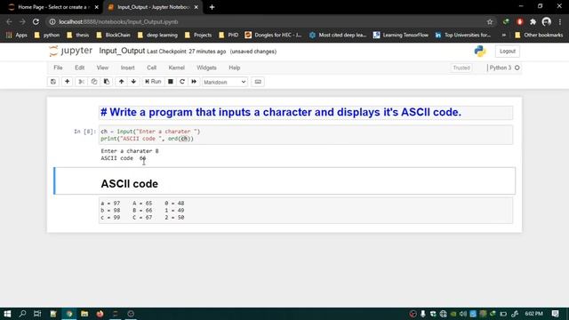This screenshot has height=320, width=569.
Task: Open the cell type Markdown dropdown
Action: click(x=225, y=82)
